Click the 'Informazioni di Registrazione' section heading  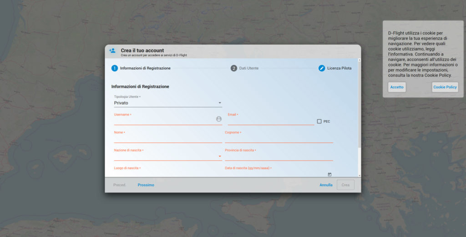140,87
